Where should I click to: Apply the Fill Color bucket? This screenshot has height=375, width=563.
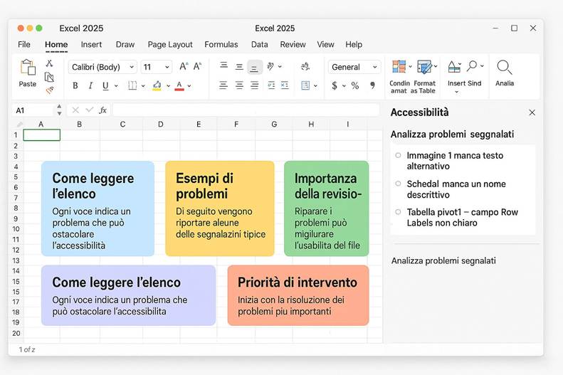coord(157,85)
